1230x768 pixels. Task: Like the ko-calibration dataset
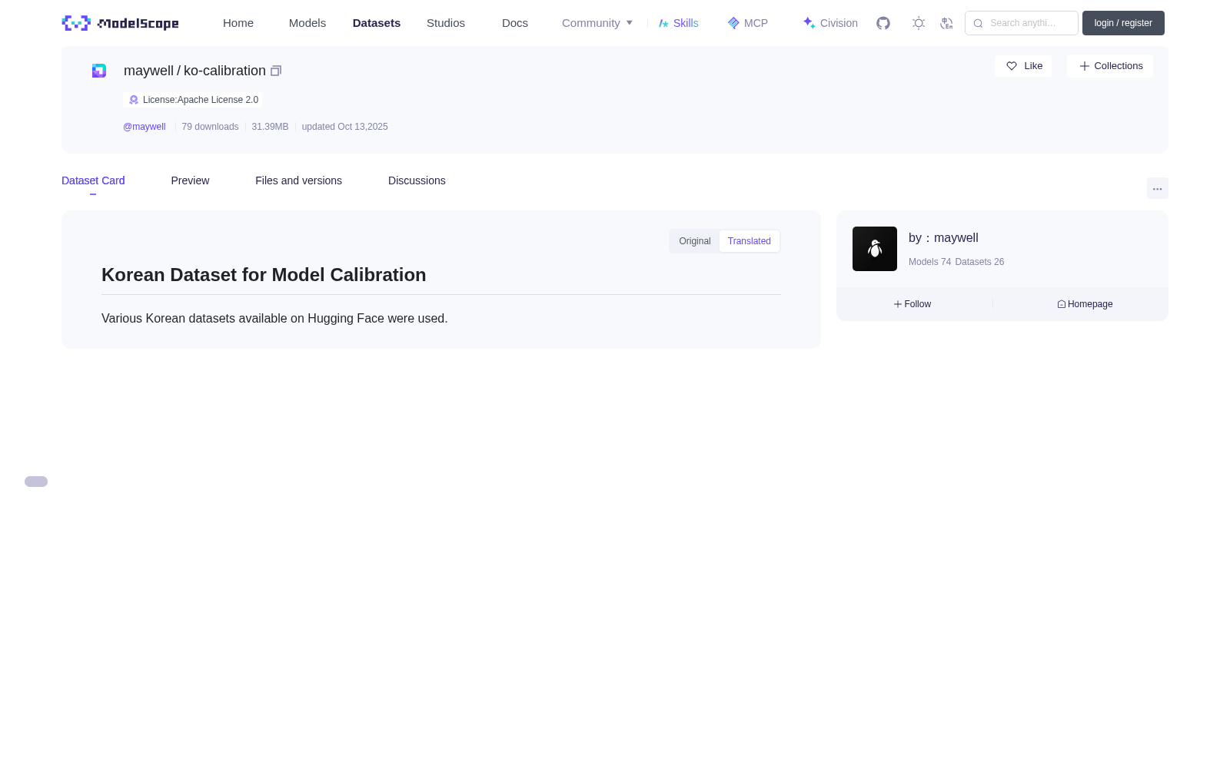tap(1023, 66)
